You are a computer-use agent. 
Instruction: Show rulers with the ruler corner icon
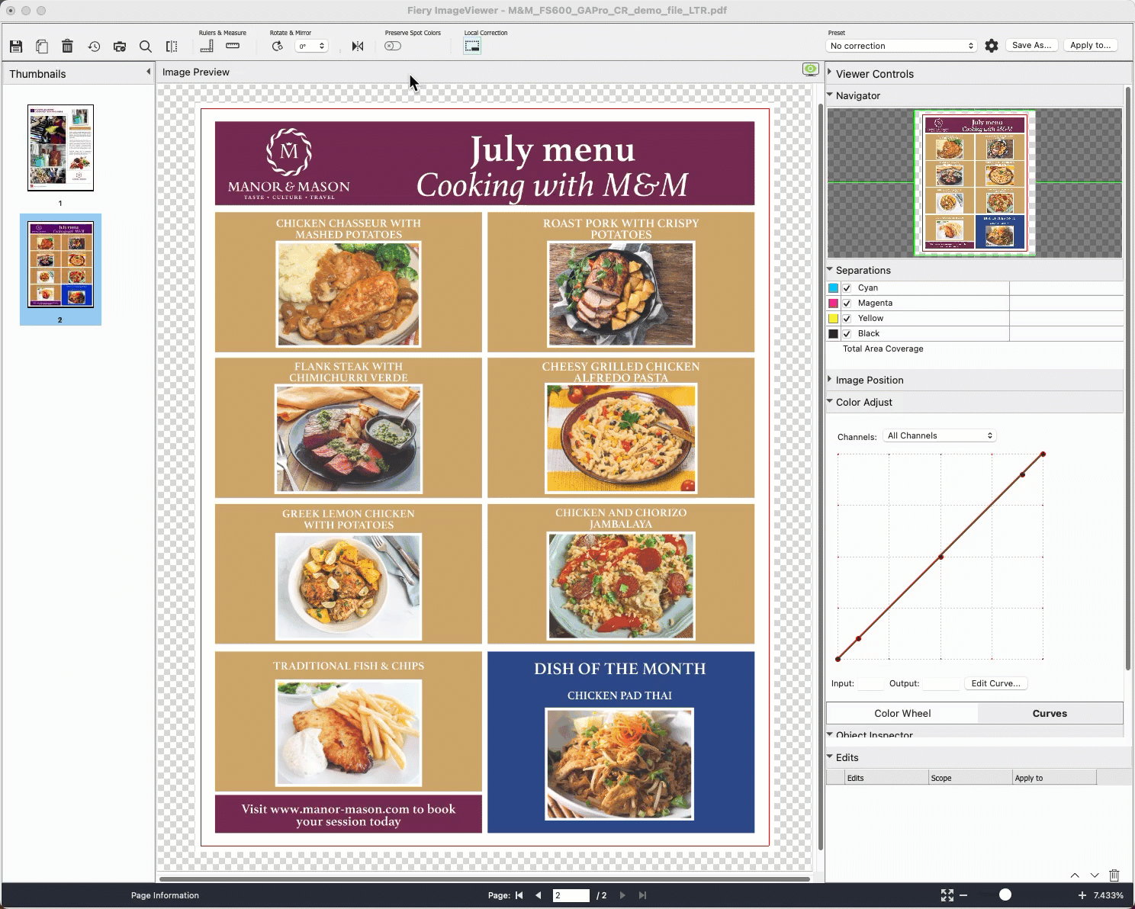coord(207,46)
